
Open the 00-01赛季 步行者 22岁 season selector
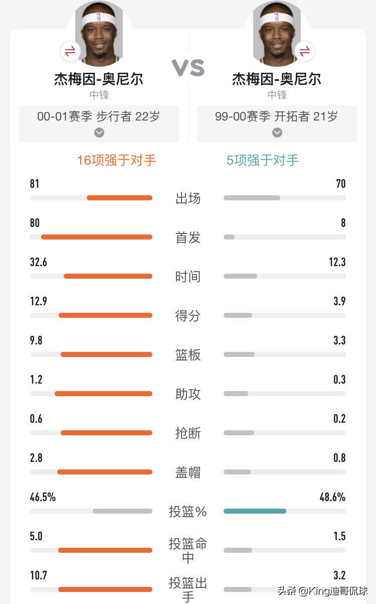pyautogui.click(x=99, y=116)
